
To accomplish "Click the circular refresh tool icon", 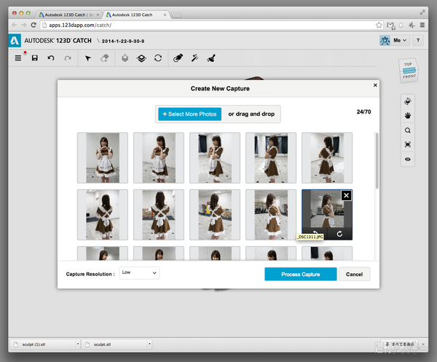I will 158,58.
